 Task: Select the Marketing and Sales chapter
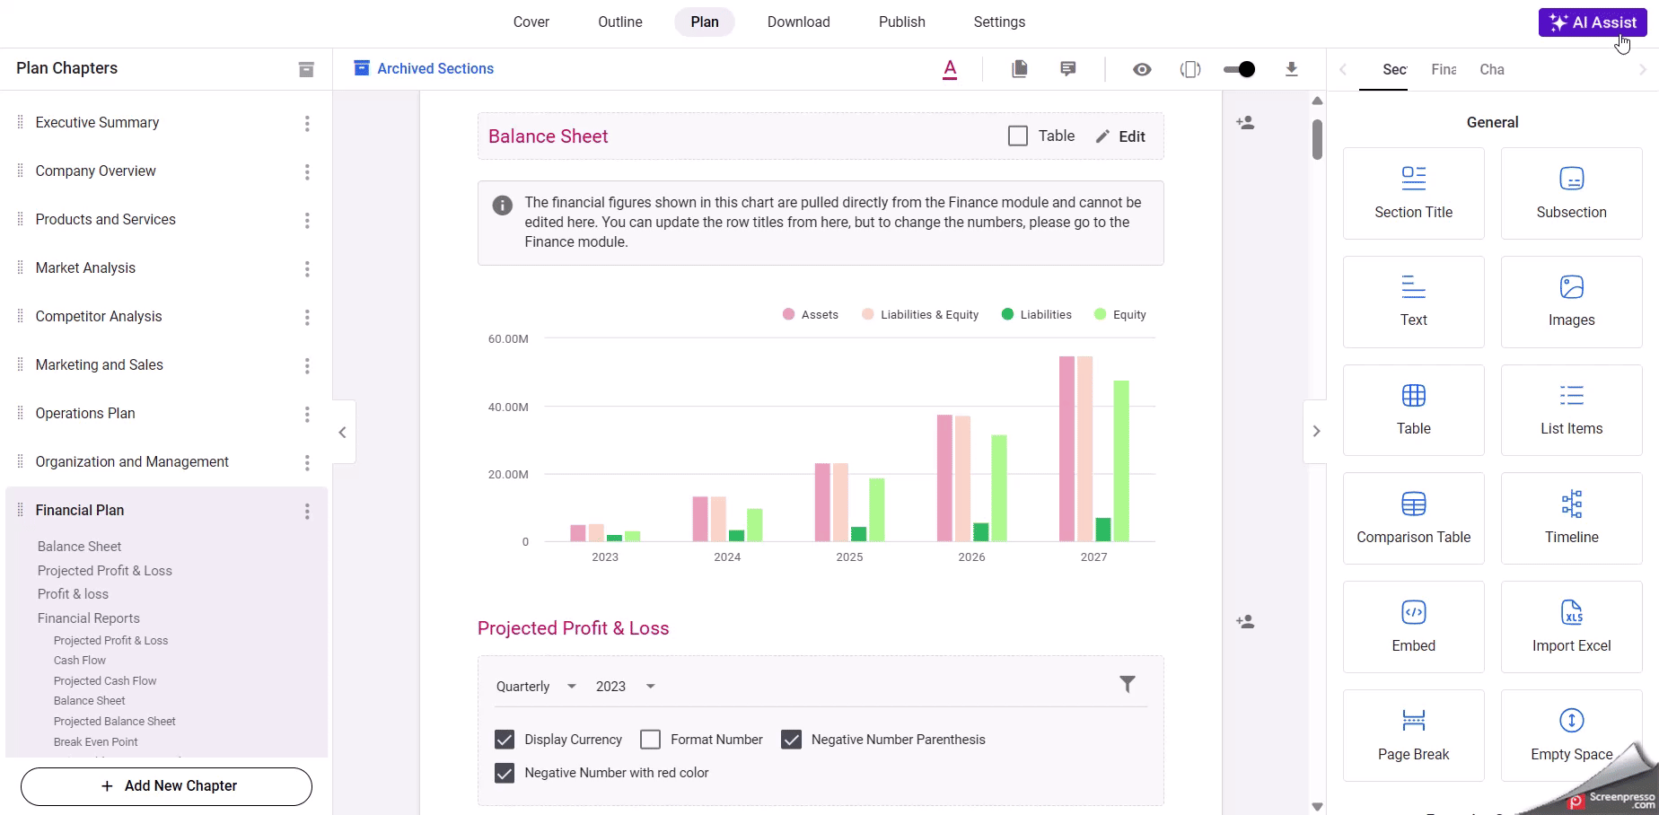[100, 365]
